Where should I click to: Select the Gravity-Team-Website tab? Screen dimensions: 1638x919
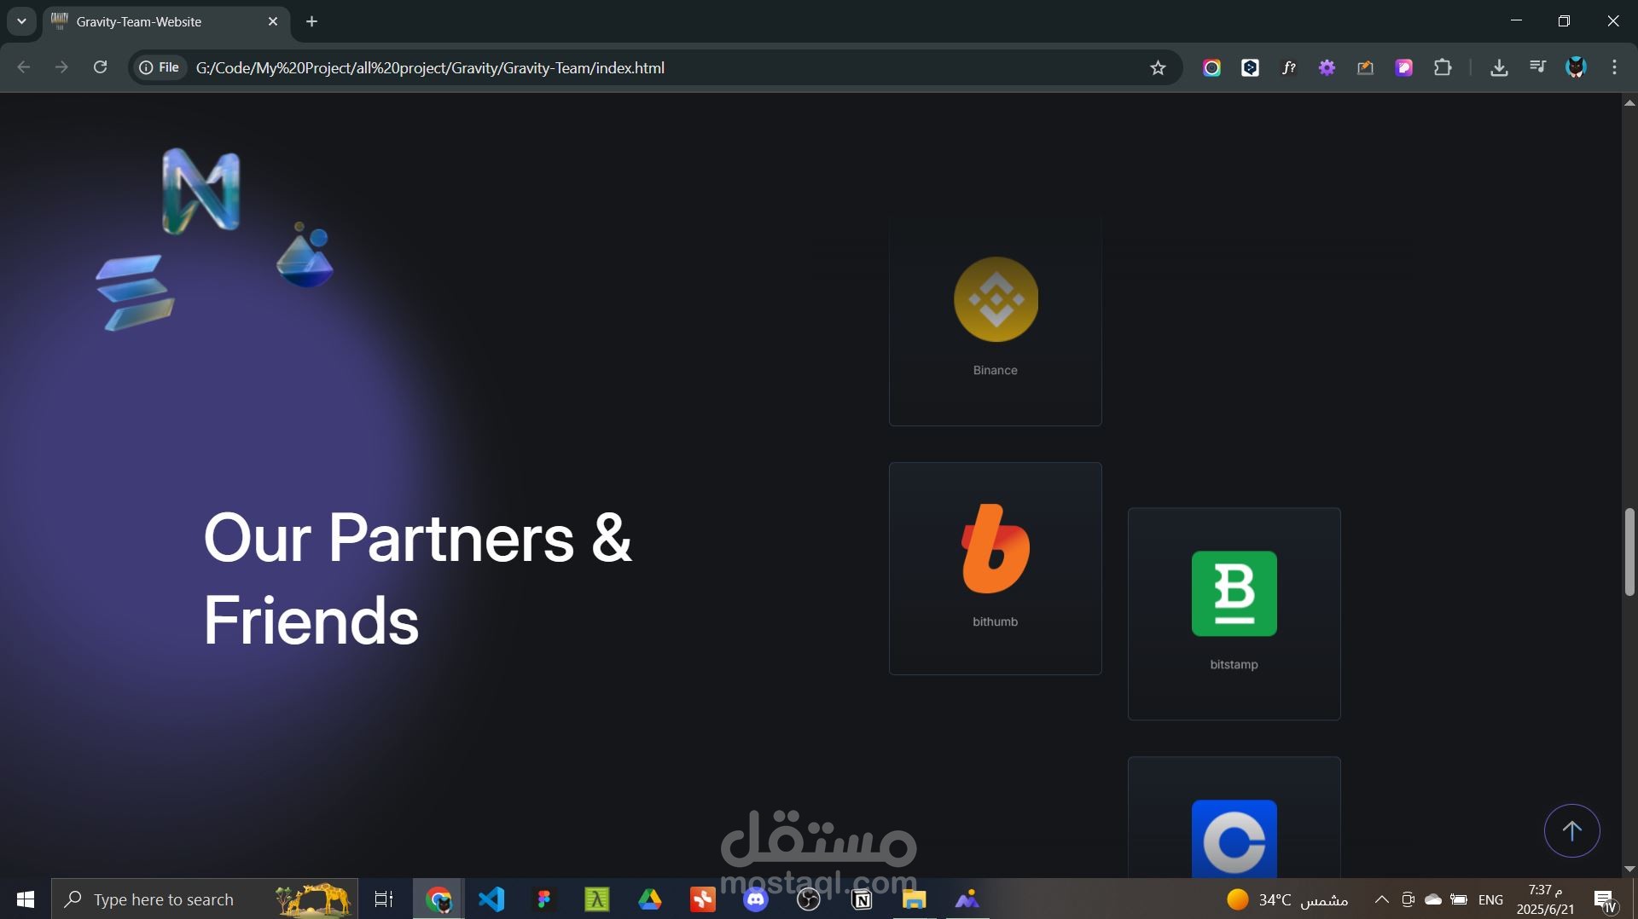(x=166, y=22)
